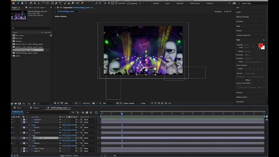Toggle the transparency grid button in viewer

(x=121, y=103)
